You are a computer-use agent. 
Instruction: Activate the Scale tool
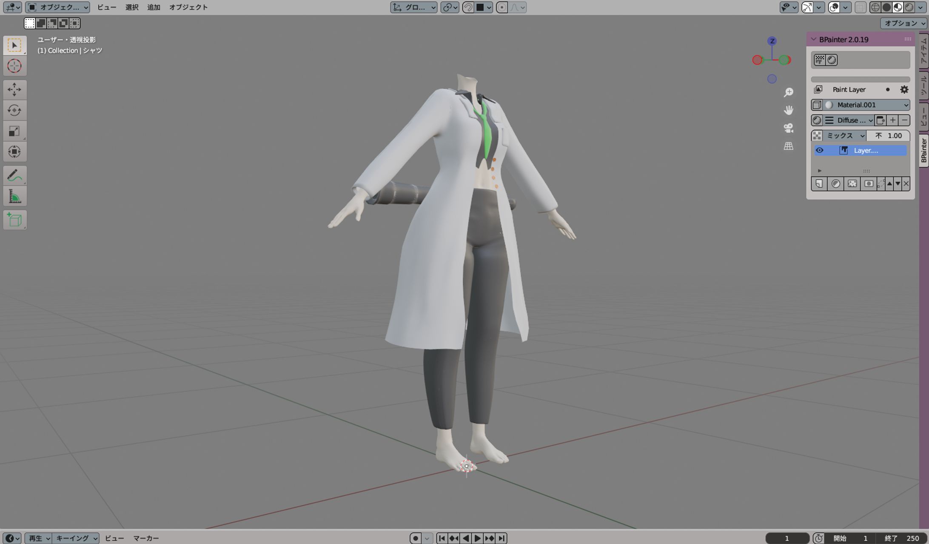coord(14,131)
